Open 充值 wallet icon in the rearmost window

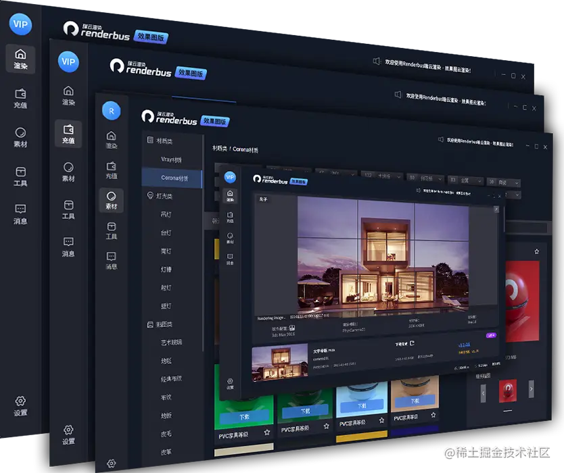(20, 99)
